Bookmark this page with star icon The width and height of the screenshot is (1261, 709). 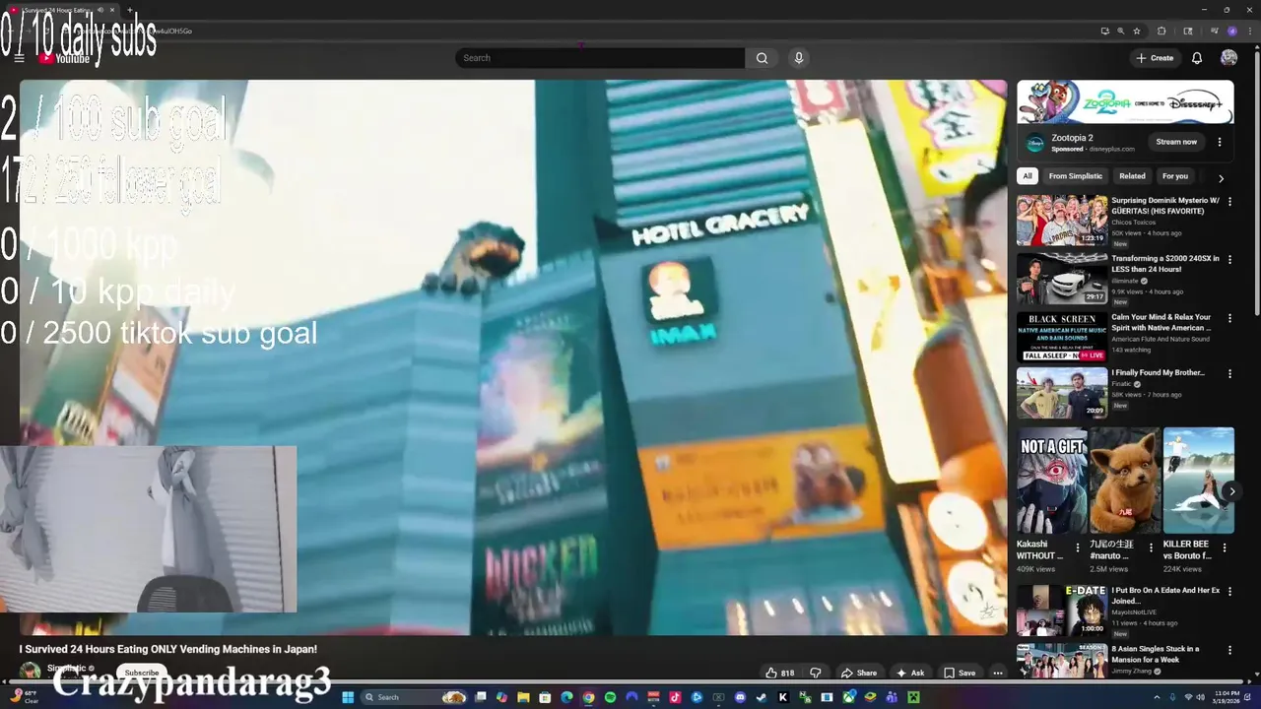click(x=1137, y=31)
